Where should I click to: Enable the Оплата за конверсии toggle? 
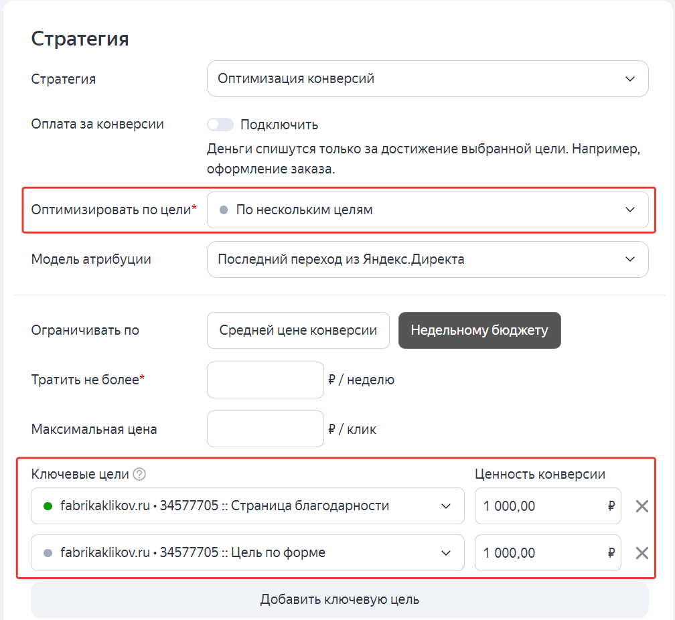tap(220, 125)
